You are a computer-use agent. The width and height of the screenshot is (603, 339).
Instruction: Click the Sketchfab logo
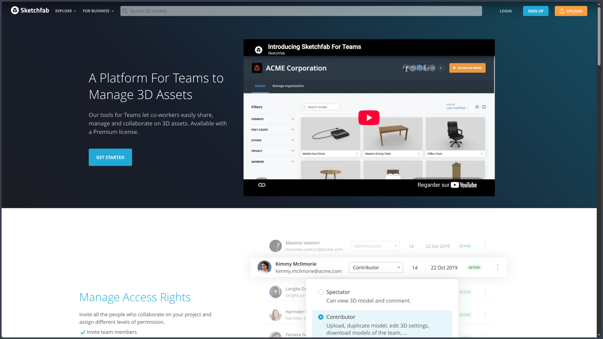pyautogui.click(x=30, y=11)
